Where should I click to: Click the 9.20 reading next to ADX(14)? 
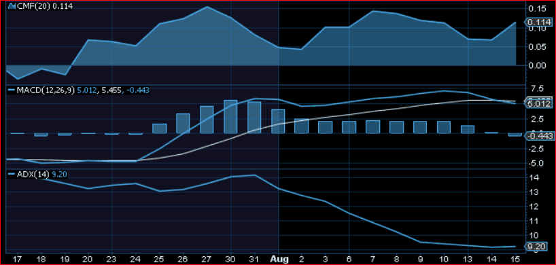tap(60, 174)
